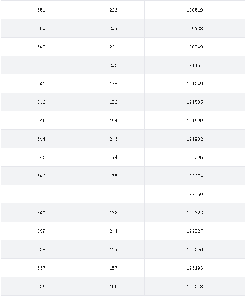Click the cell containing 209

[113, 28]
